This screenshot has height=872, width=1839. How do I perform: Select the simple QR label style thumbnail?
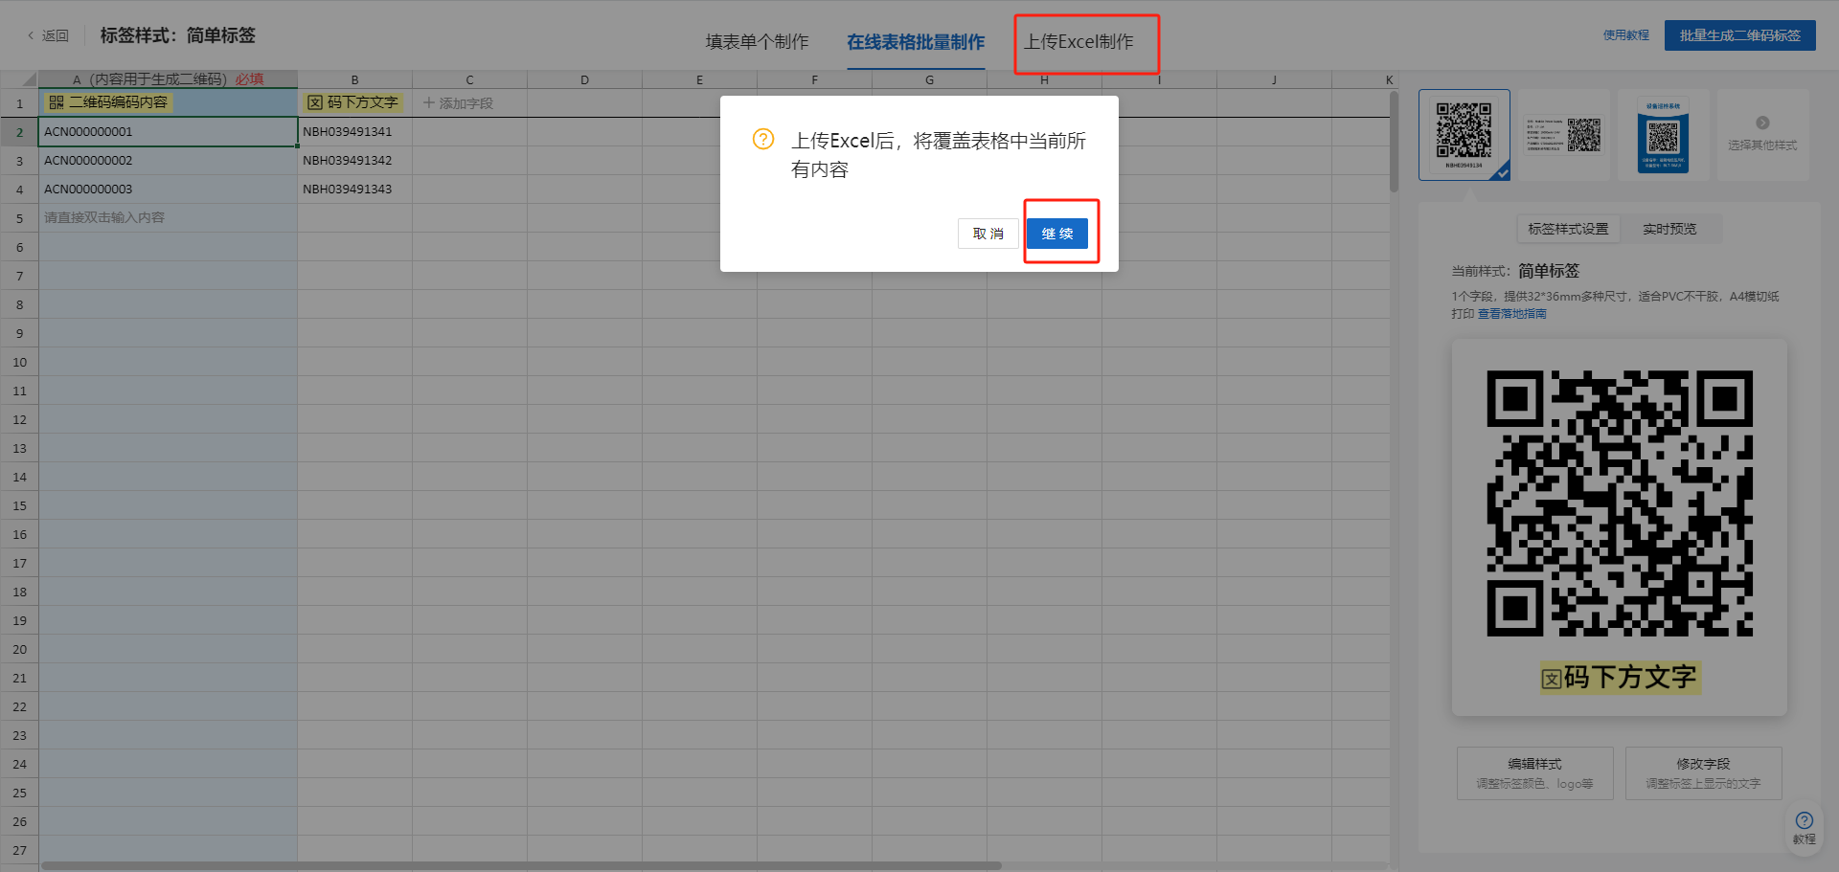coord(1464,135)
